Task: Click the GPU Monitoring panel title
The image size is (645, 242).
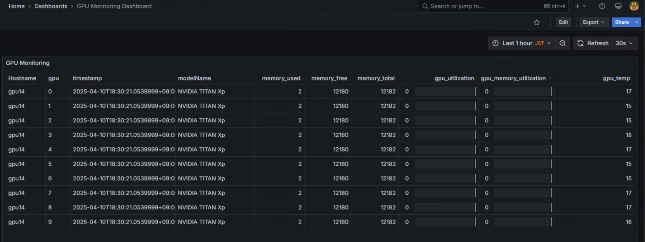Action: pyautogui.click(x=27, y=63)
